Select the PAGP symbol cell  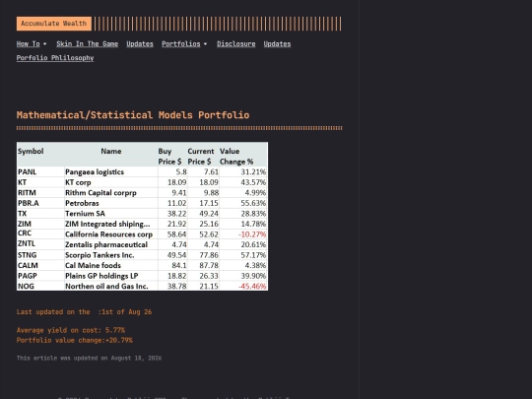pos(40,276)
